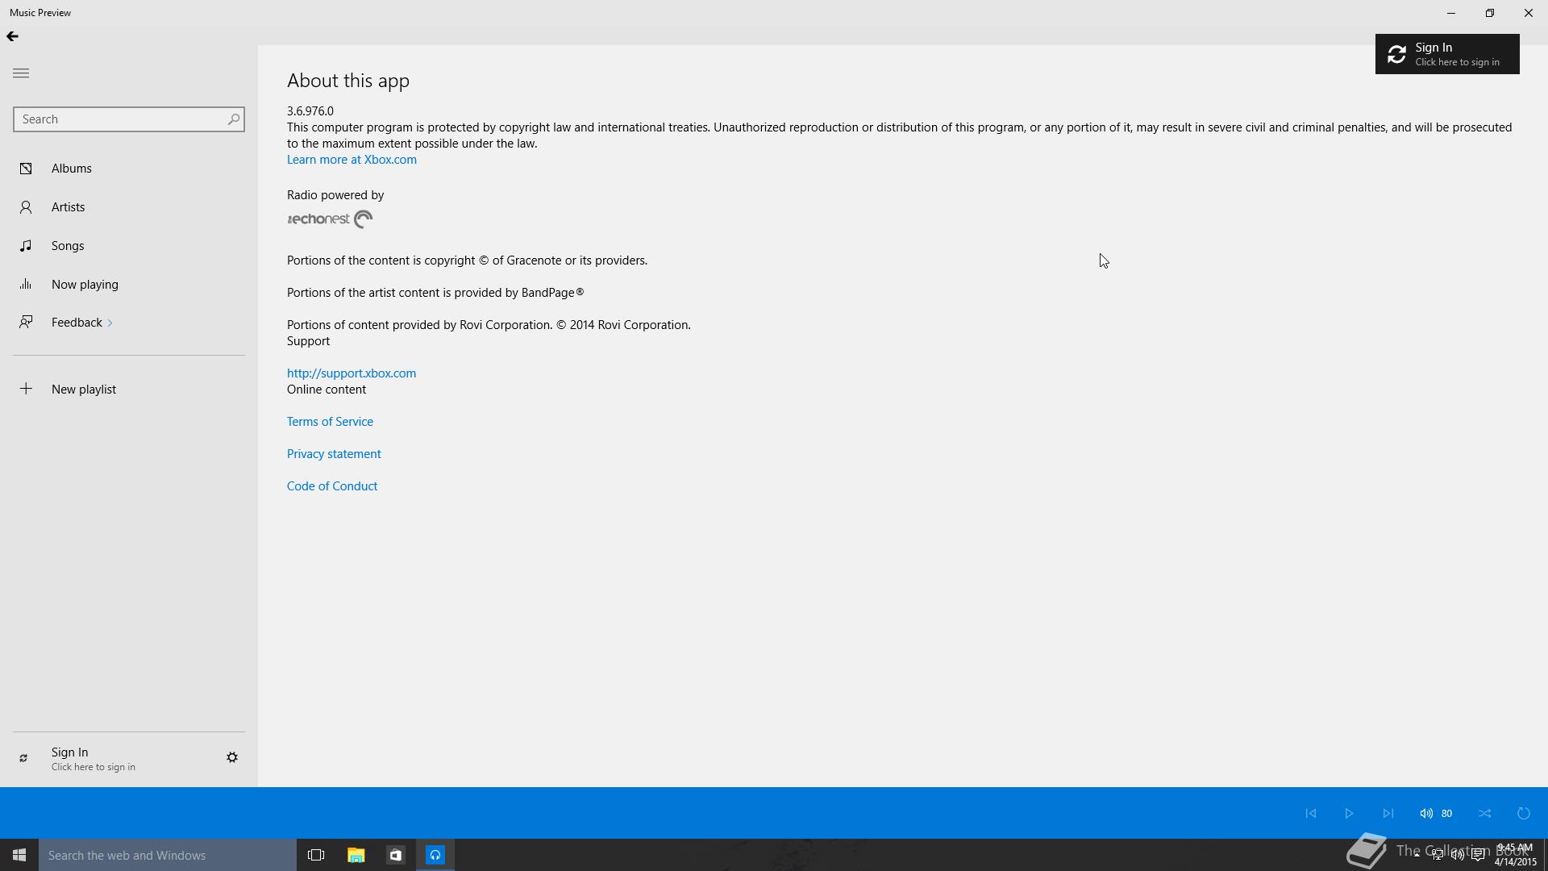The width and height of the screenshot is (1548, 871).
Task: Click the sync icon beside sidebar Sign In
Action: [x=23, y=758]
